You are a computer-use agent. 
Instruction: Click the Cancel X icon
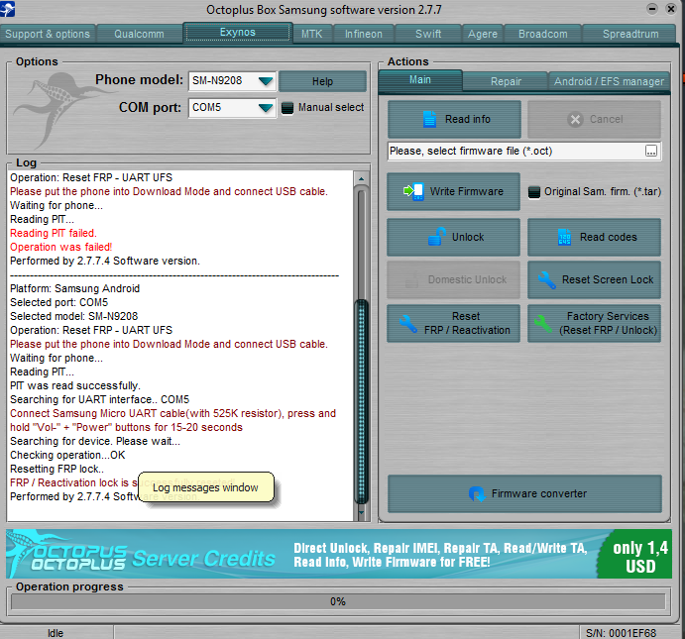(x=575, y=119)
